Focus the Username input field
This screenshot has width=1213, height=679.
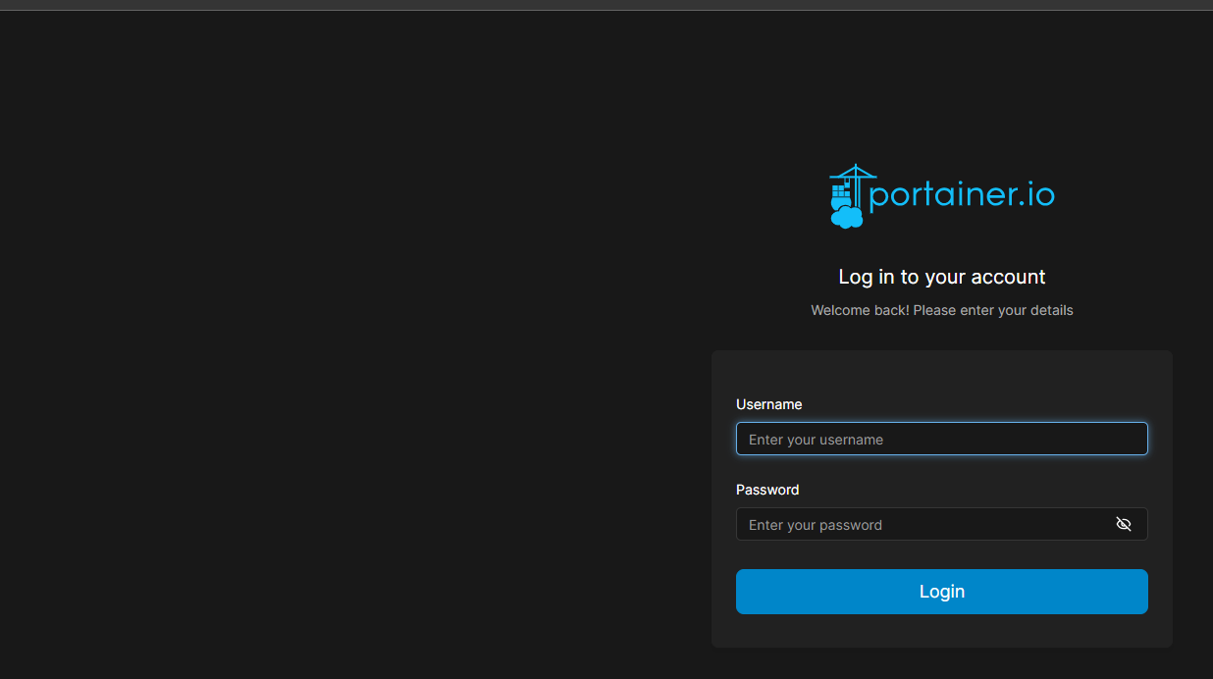click(x=942, y=439)
